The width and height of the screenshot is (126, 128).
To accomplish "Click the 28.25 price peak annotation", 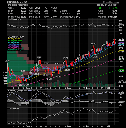I will click(x=93, y=44).
